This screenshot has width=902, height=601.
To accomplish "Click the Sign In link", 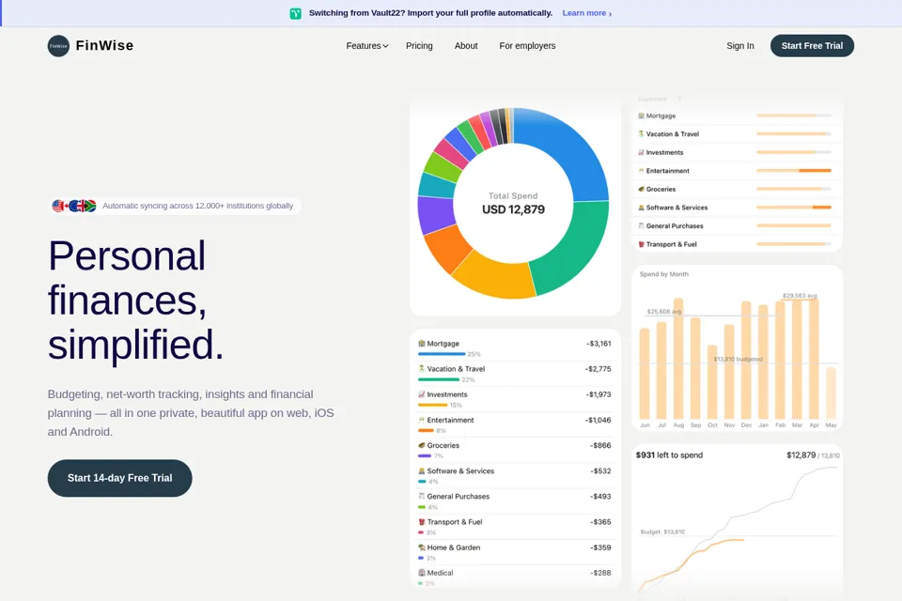I will tap(739, 46).
